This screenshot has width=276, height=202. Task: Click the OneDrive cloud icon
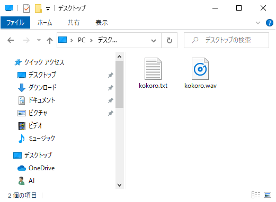[22, 168]
